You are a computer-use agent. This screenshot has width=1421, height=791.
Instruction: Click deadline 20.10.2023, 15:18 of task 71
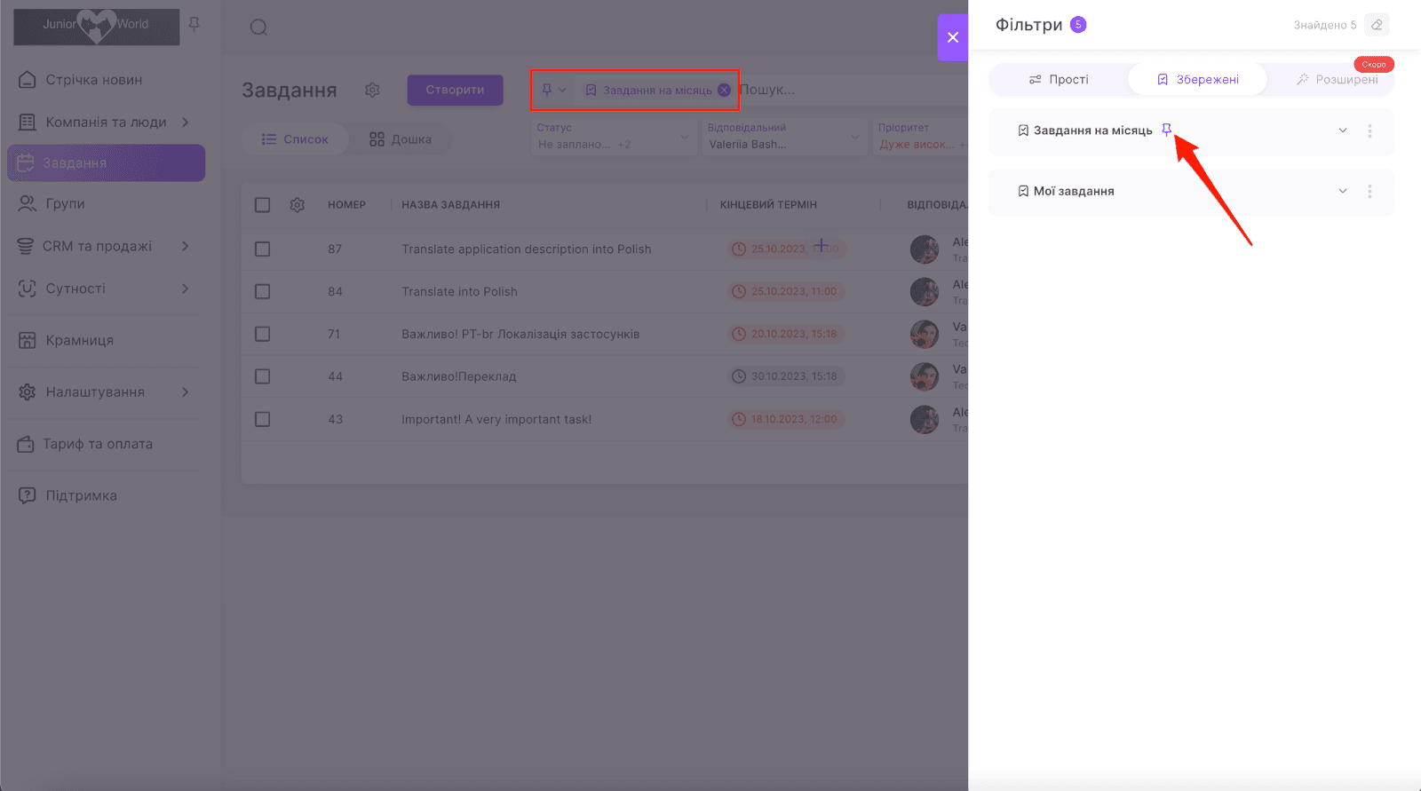[785, 335]
